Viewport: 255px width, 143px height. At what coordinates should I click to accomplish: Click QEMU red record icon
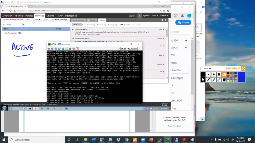(74, 49)
